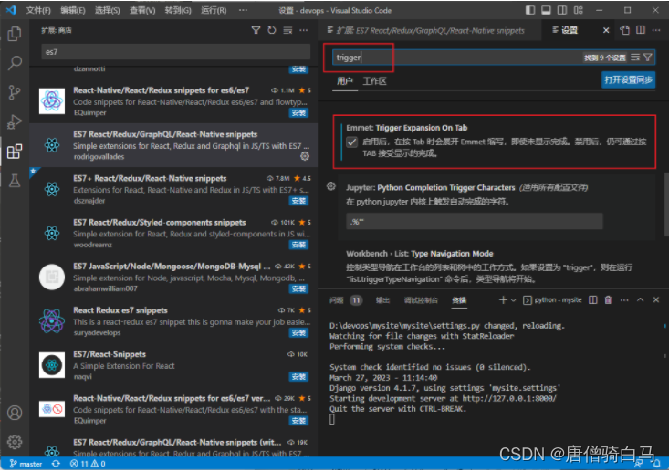The image size is (669, 472).
Task: Click Jupyter trigger characters text field
Action: pyautogui.click(x=475, y=222)
